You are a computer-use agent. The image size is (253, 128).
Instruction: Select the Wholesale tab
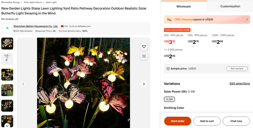click(184, 6)
